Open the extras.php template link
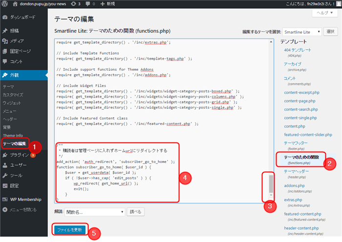 [293, 200]
